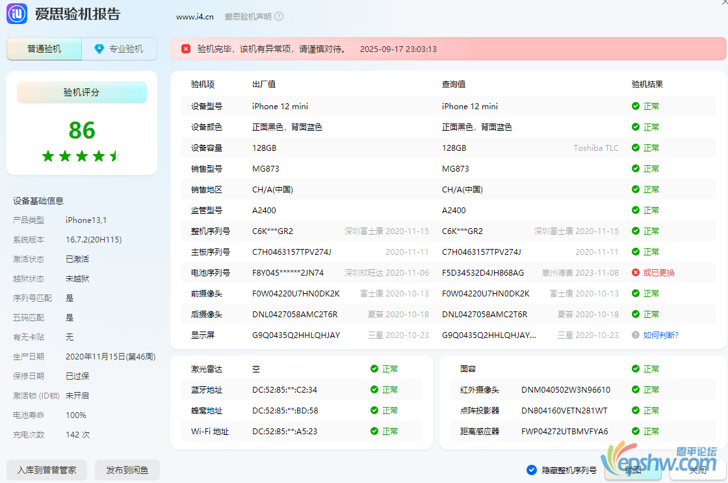Viewport: 728px width, 483px height.
Task: Toggle the 隐藏整机序列号 checkbox
Action: [532, 470]
